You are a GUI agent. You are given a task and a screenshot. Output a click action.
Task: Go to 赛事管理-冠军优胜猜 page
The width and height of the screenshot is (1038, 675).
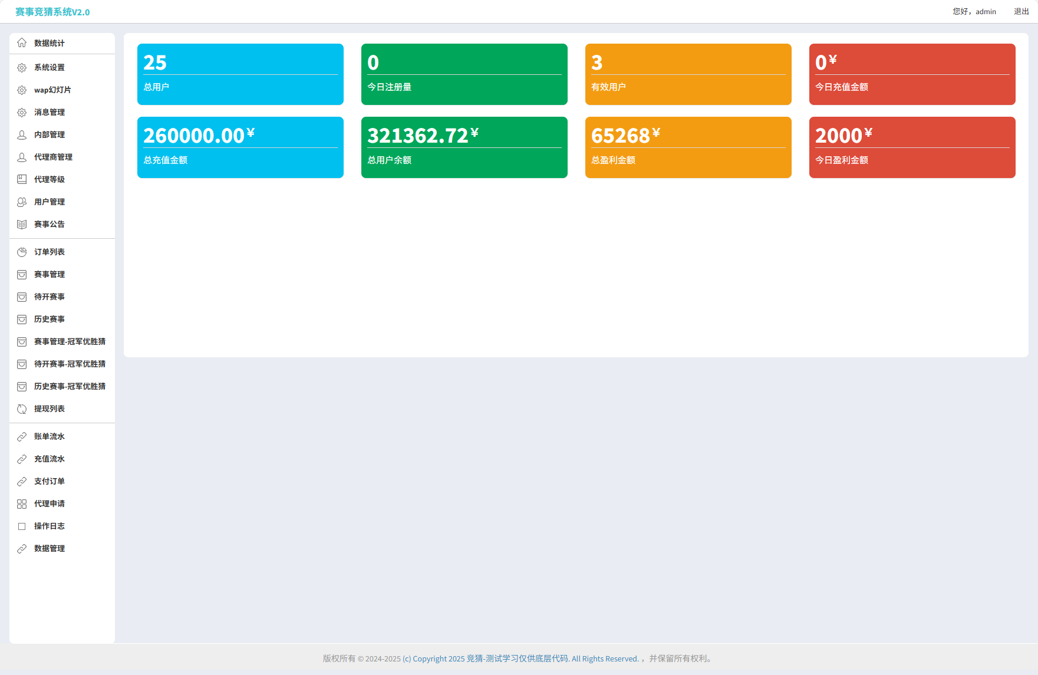coord(70,342)
